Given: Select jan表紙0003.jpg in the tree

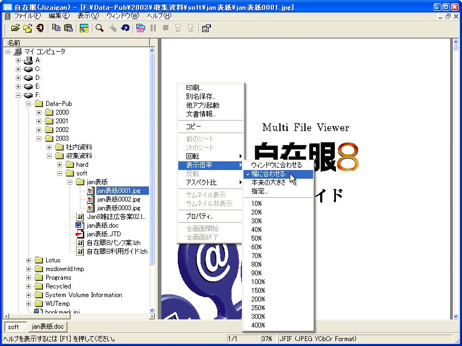Looking at the screenshot, I should [118, 208].
